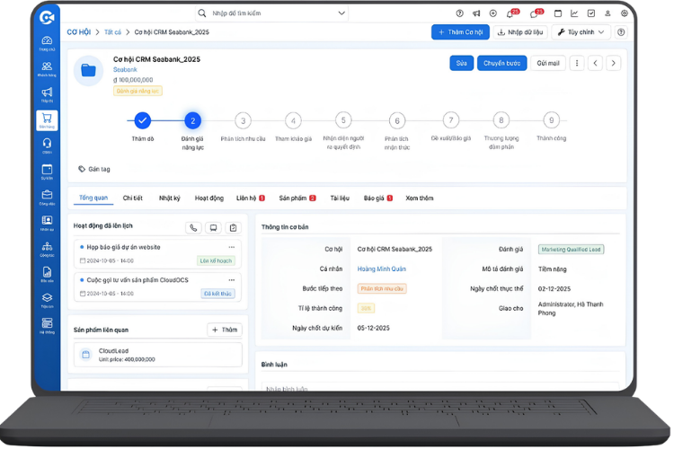Viewport: 674px width, 449px height.
Task: Open the Sản phẩm tab
Action: tap(293, 198)
